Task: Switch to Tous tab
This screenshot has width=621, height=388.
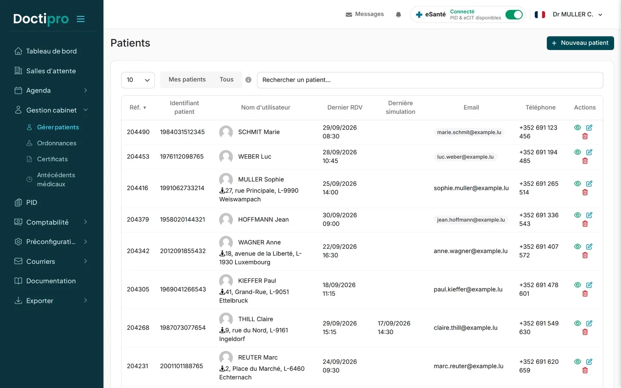Action: [226, 80]
